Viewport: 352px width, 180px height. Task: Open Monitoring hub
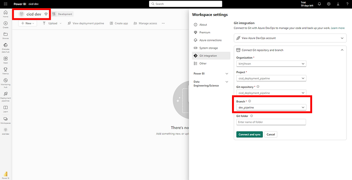click(6, 83)
